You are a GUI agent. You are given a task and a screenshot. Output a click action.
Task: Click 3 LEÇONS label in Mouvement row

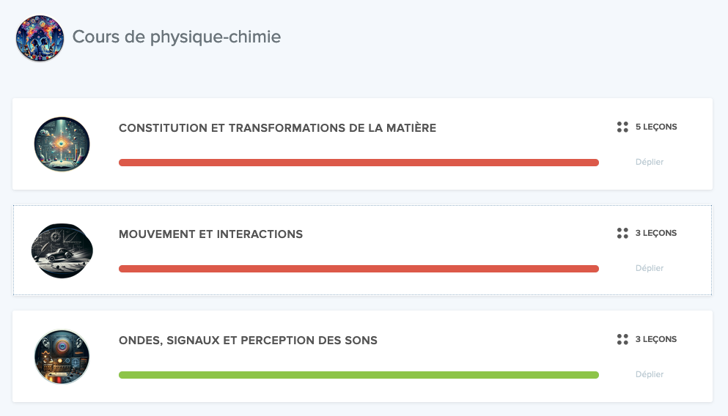(x=656, y=233)
